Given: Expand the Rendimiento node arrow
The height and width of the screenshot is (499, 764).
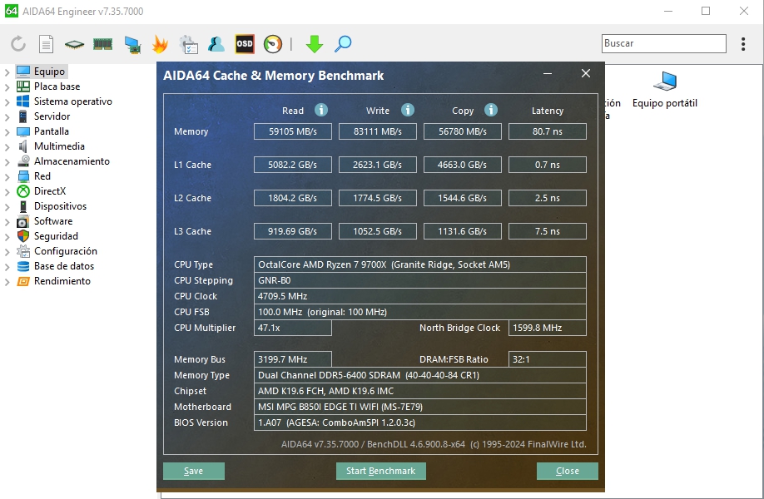Looking at the screenshot, I should point(7,282).
